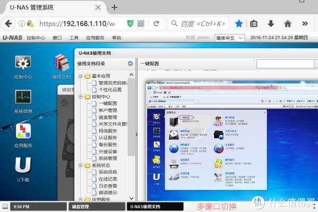Click the document tree scrollbar down arrow
The width and height of the screenshot is (318, 212).
tap(131, 198)
